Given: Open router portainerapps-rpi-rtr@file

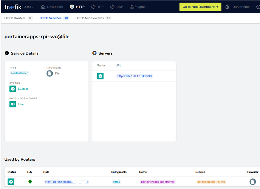Looking at the screenshot, I should tap(158, 182).
